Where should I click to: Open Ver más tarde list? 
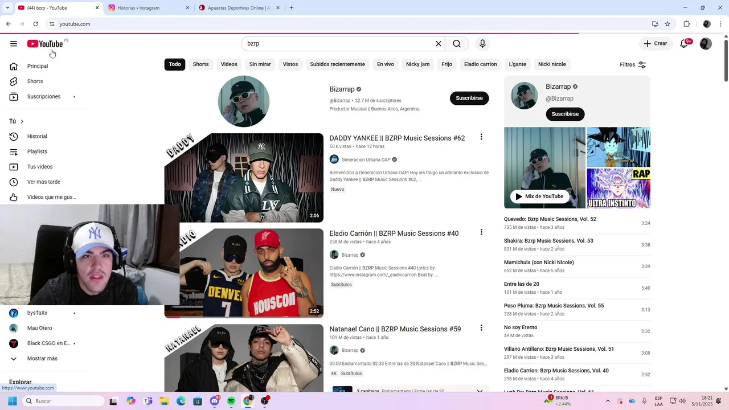click(x=43, y=182)
